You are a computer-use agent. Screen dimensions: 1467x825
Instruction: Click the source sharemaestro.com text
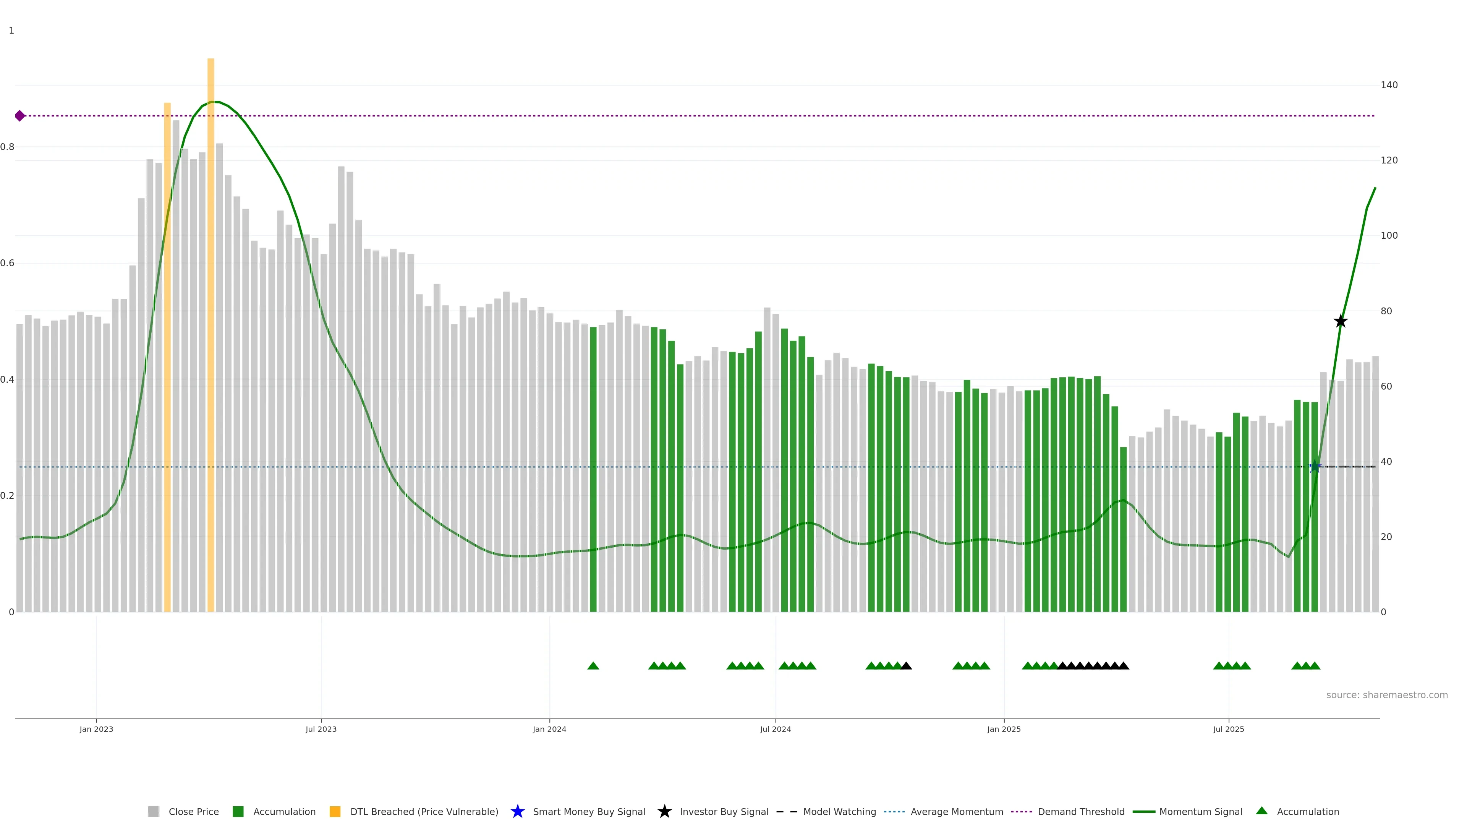pos(1387,695)
